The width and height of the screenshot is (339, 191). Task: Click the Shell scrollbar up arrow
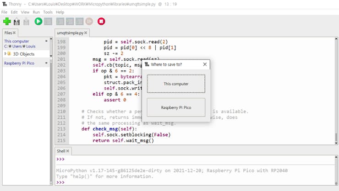[336, 157]
